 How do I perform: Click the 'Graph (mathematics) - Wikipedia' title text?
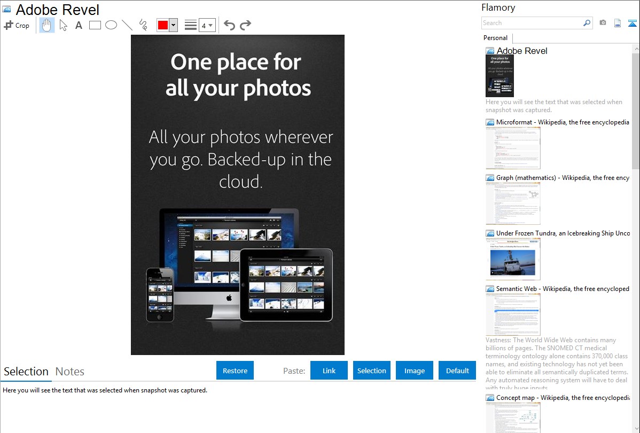pos(563,178)
